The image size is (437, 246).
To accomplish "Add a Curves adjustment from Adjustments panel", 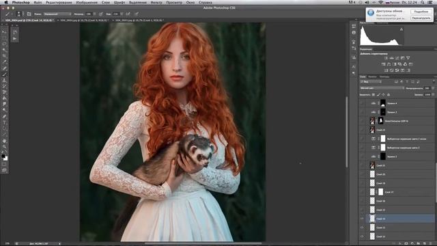I will click(x=397, y=58).
